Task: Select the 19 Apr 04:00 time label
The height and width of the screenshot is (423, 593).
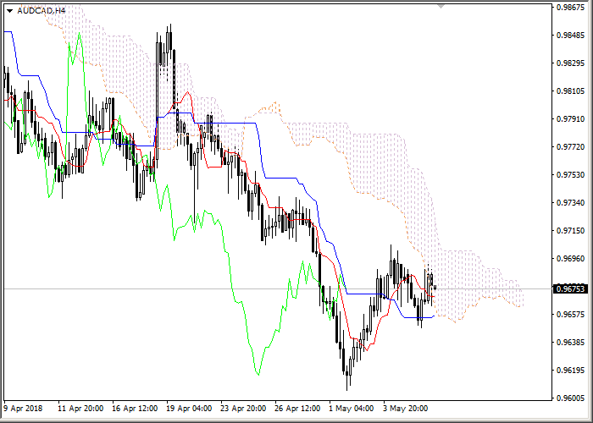Action: pos(188,408)
